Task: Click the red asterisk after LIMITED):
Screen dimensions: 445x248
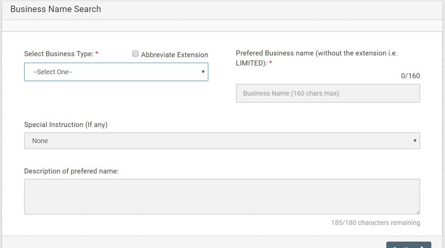Action: click(x=271, y=63)
